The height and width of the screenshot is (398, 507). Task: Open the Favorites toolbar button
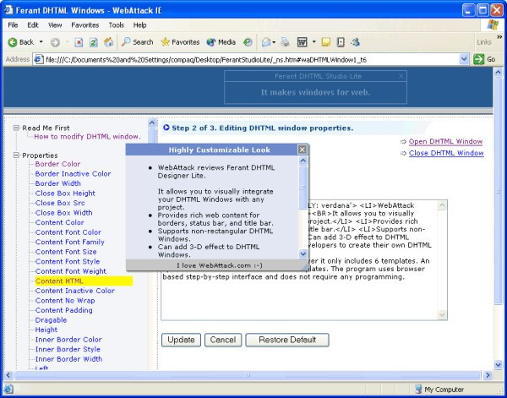coord(180,42)
